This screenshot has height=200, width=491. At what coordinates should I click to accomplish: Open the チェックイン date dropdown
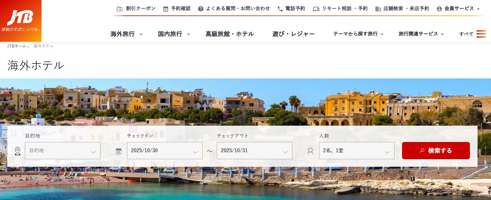pyautogui.click(x=165, y=150)
